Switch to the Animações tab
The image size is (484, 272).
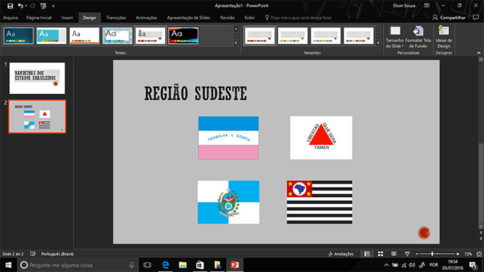(146, 18)
